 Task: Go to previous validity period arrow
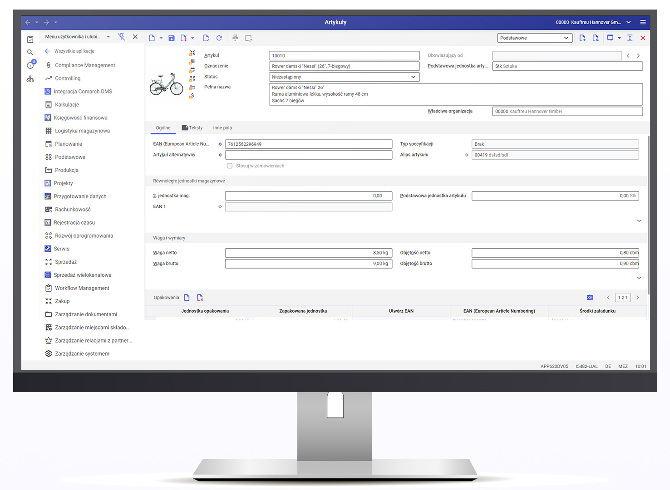(x=628, y=56)
